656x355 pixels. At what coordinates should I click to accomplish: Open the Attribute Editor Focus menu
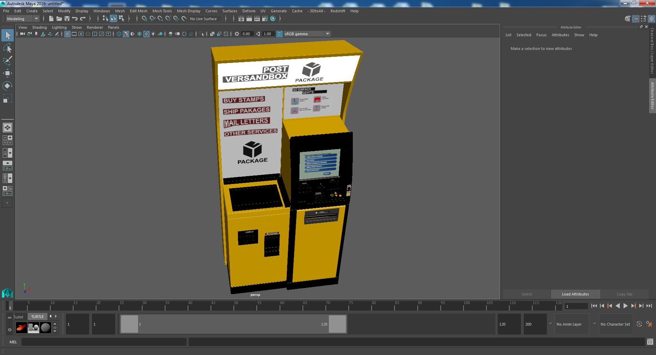pos(541,35)
